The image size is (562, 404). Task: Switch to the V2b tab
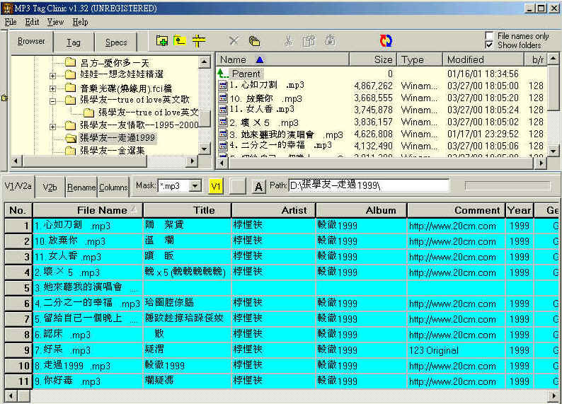(50, 187)
